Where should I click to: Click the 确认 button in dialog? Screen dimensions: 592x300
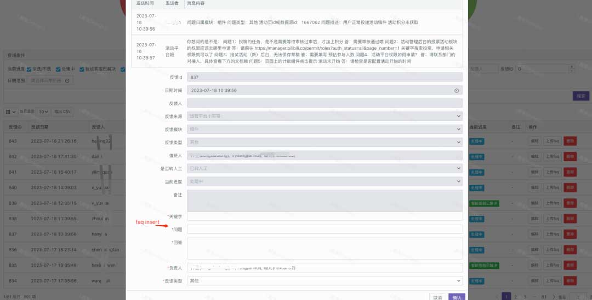[x=457, y=297]
